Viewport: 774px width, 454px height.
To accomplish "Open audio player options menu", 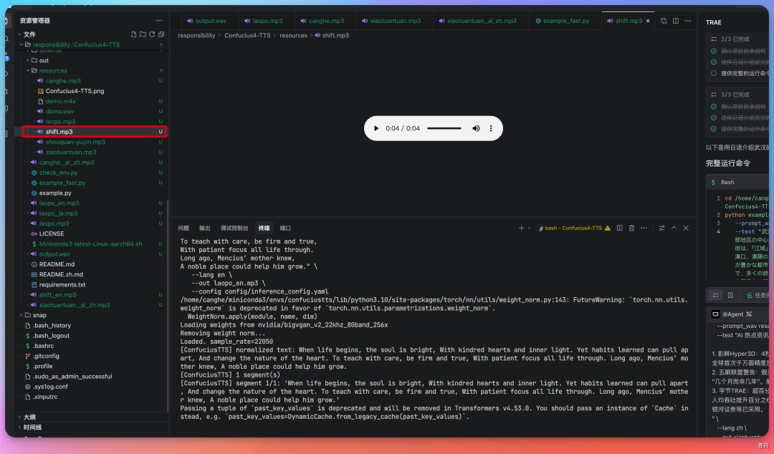I will coord(491,128).
